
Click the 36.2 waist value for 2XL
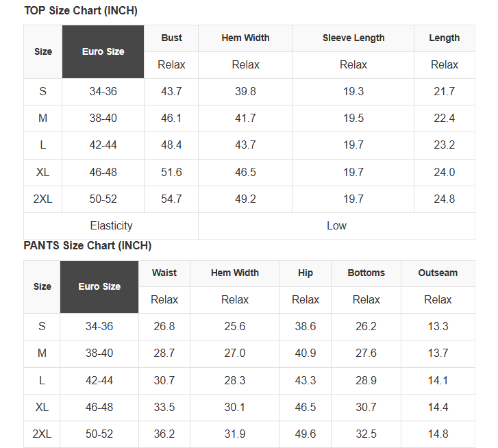[164, 434]
